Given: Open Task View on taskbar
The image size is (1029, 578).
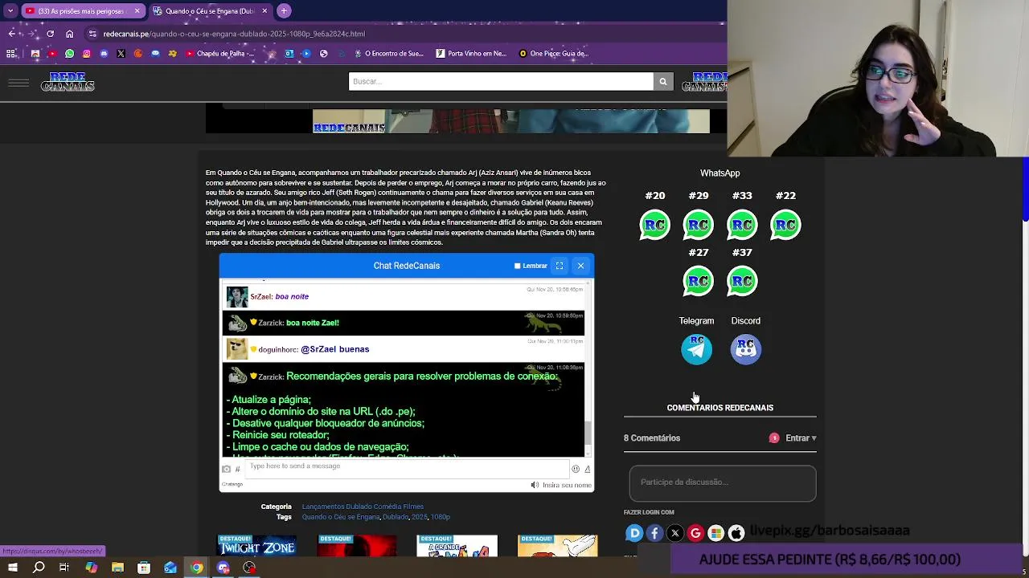Looking at the screenshot, I should 64,568.
